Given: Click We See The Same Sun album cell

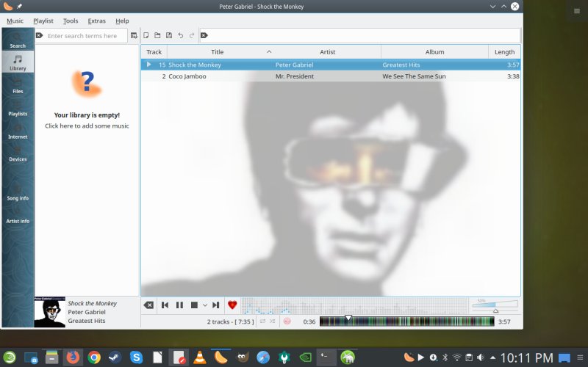Looking at the screenshot, I should tap(414, 76).
